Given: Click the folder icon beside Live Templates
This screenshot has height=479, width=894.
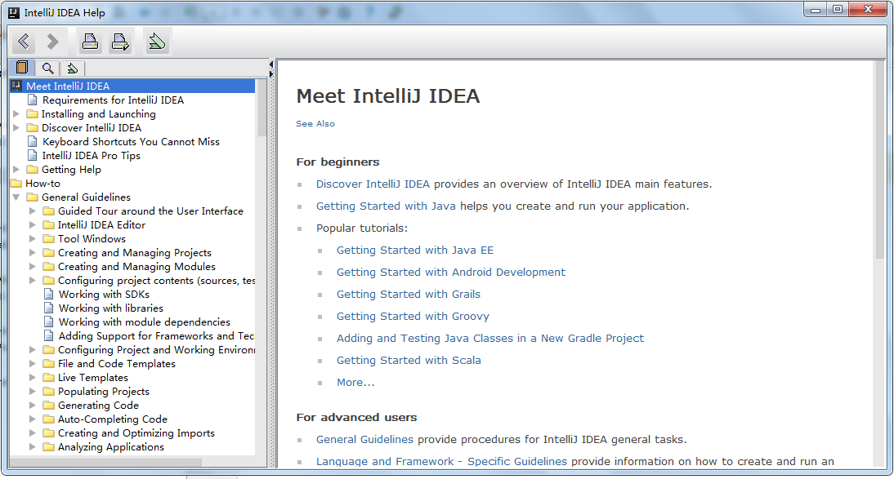Looking at the screenshot, I should click(48, 378).
